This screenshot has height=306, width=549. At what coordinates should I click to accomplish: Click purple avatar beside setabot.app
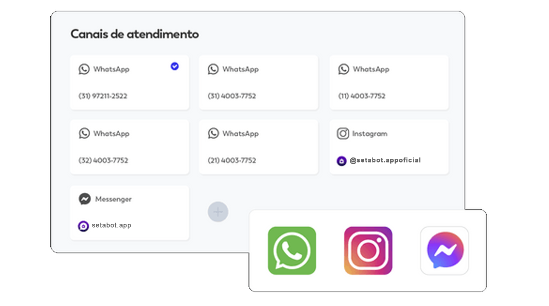pos(83,226)
